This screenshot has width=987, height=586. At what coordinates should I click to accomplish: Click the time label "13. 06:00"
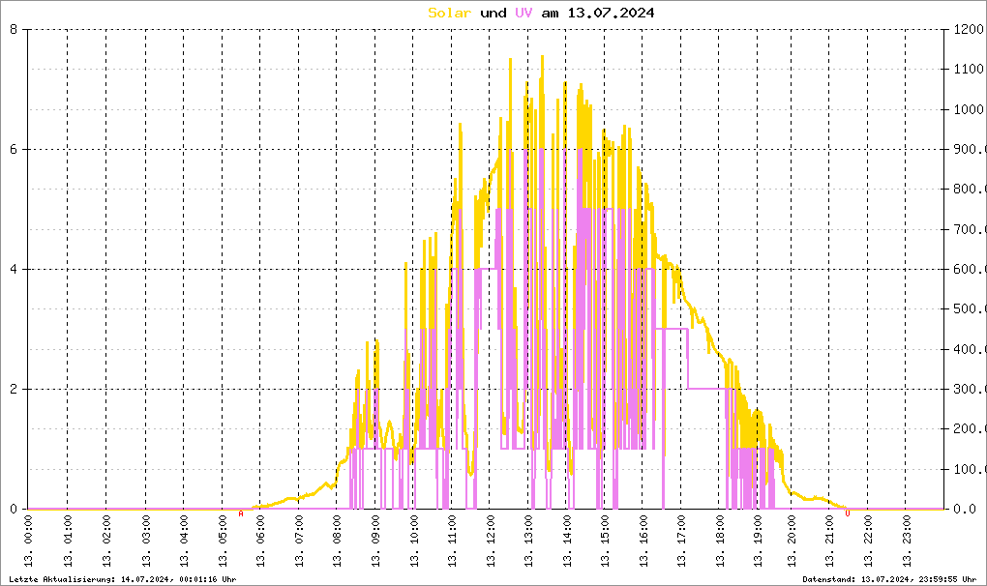[x=260, y=541]
